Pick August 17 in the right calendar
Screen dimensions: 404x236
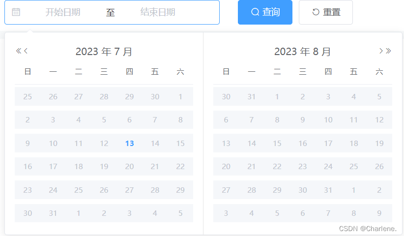pyautogui.click(x=328, y=143)
